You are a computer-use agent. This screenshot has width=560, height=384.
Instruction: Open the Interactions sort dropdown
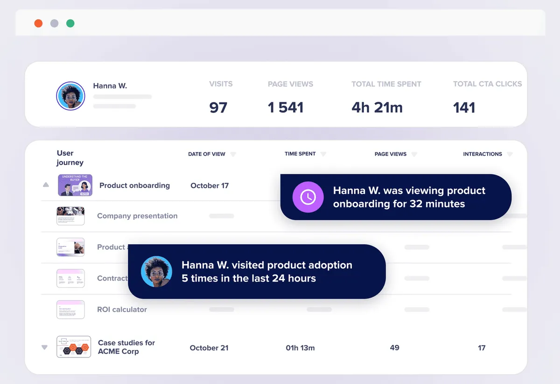(x=510, y=154)
